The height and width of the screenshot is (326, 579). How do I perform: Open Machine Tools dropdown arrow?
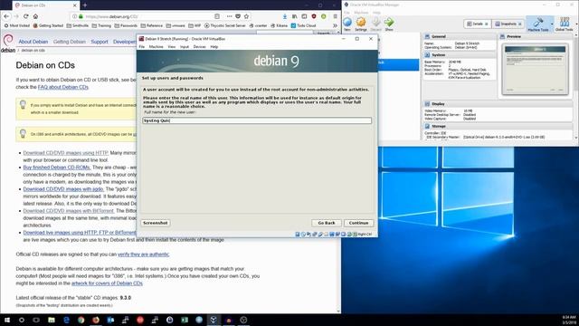pos(552,24)
